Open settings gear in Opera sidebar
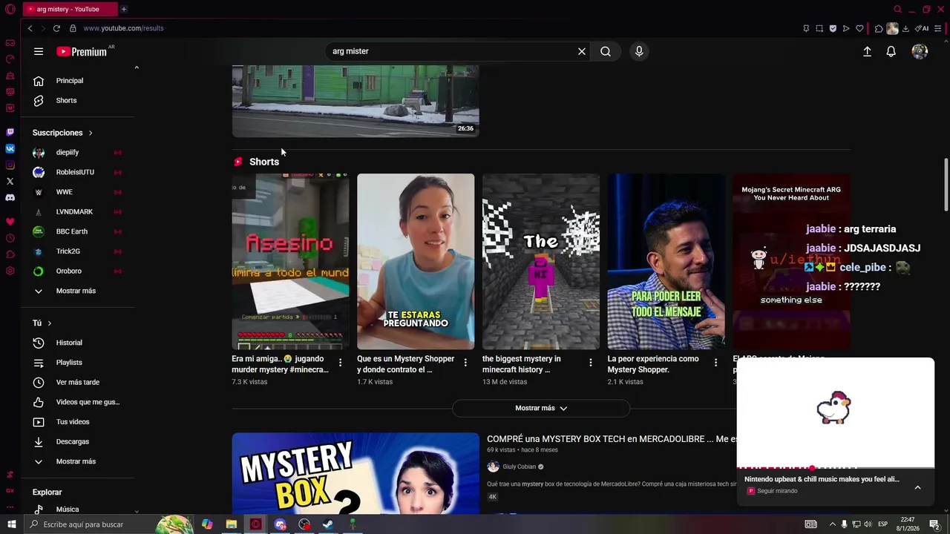The image size is (950, 534). click(10, 271)
